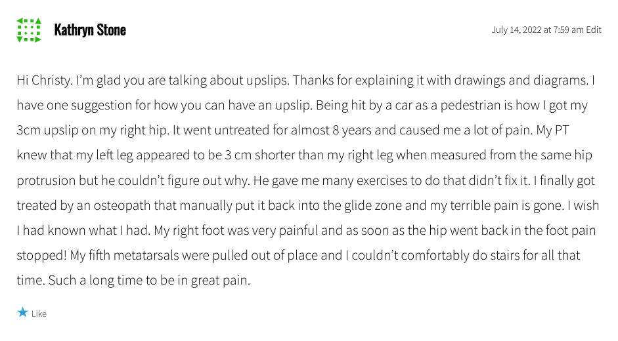This screenshot has width=618, height=341.
Task: Click the Edit link beside the date
Action: (594, 30)
